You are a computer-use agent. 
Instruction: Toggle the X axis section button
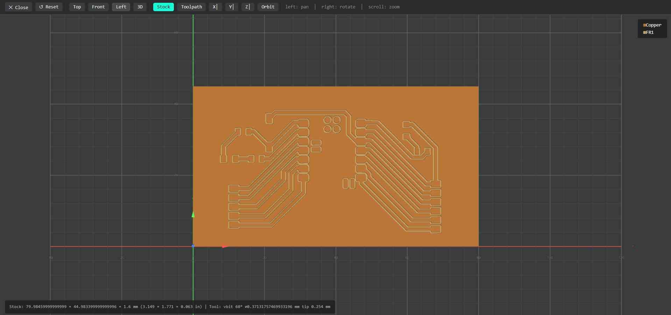tap(215, 7)
